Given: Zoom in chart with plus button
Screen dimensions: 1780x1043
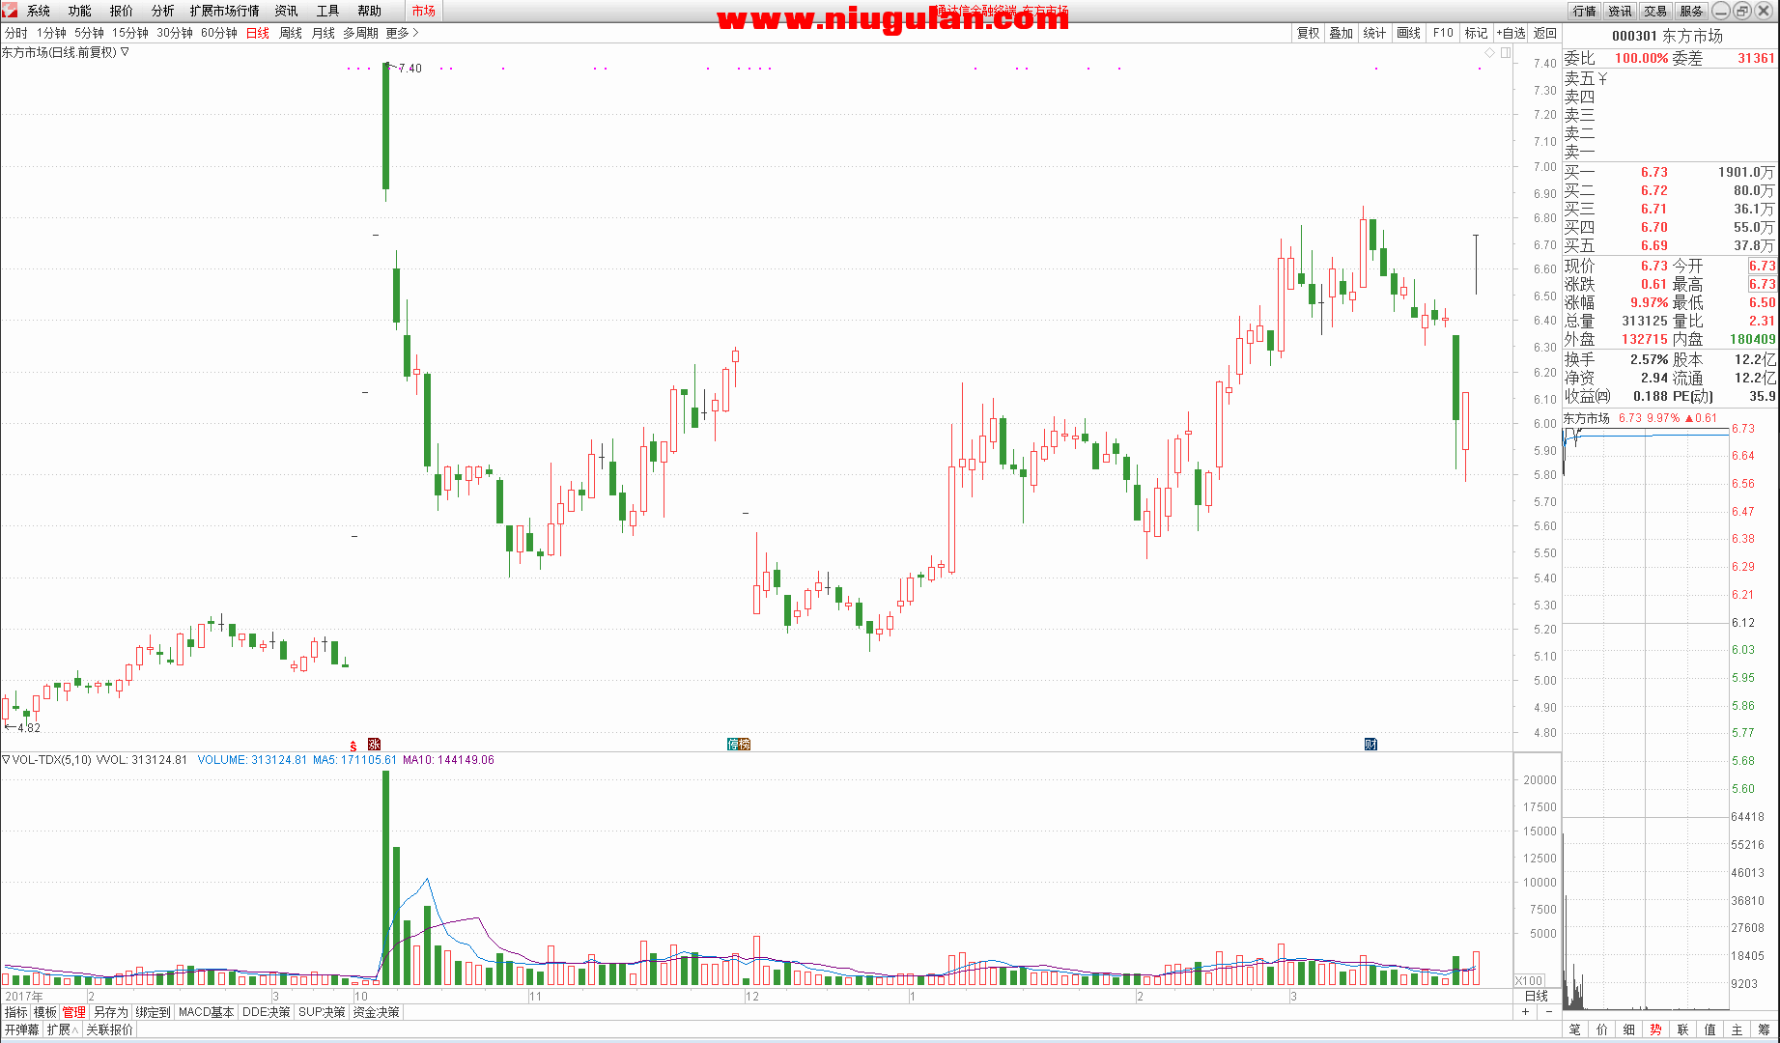Looking at the screenshot, I should (1526, 1012).
